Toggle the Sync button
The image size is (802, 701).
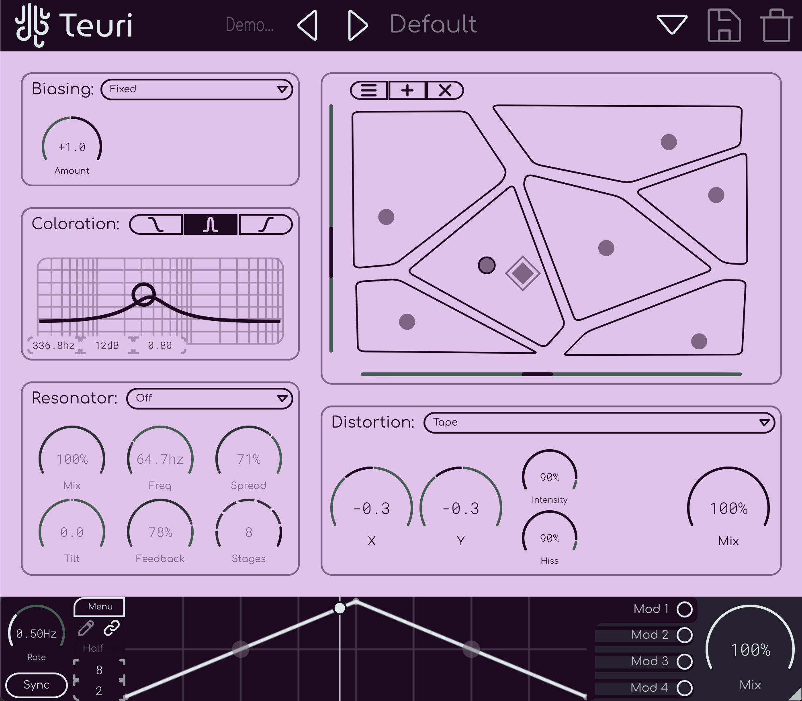coord(36,685)
